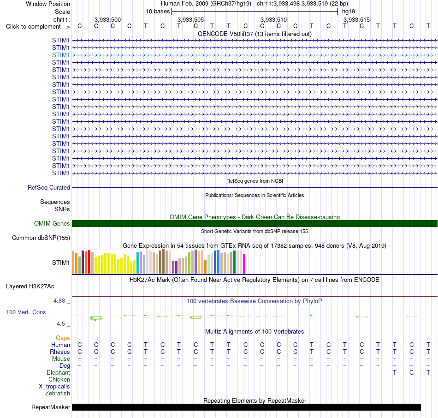Viewport: 438px width, 418px height.
Task: Click the 3,933,515 position marker
Action: tap(357, 19)
